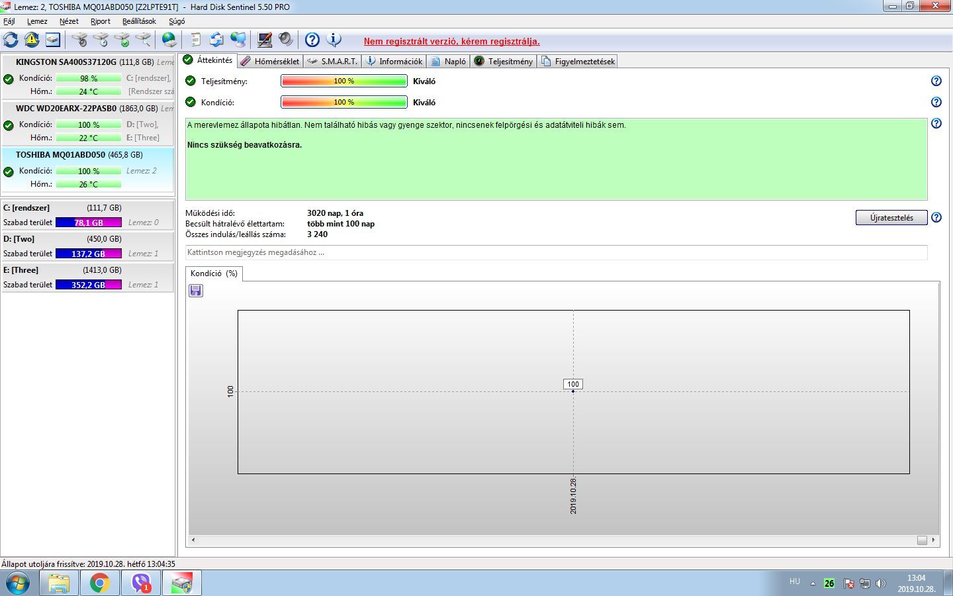The image size is (953, 596).
Task: Click the disk with magnifier surface test icon
Action: click(x=143, y=40)
